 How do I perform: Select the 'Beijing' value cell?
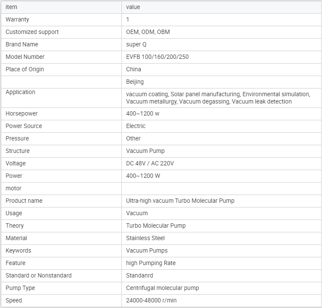[x=135, y=82]
